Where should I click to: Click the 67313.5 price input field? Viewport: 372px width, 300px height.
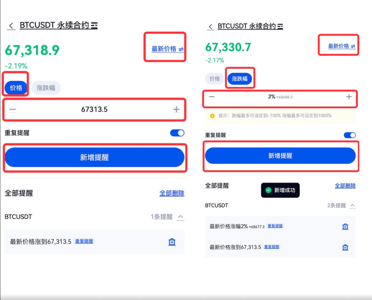pos(94,110)
